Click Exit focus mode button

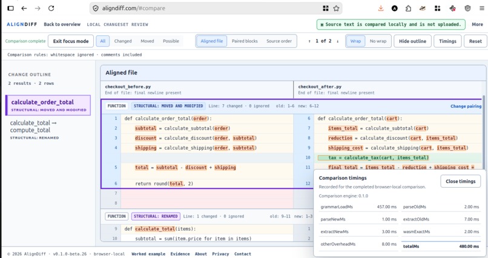click(71, 41)
